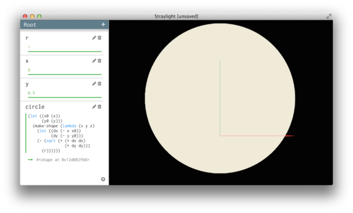Image resolution: width=353 pixels, height=213 pixels.
Task: Delete the x variable using trash icon
Action: [99, 60]
